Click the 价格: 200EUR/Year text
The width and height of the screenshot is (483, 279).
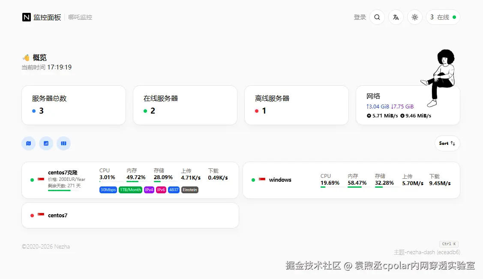[x=66, y=179]
